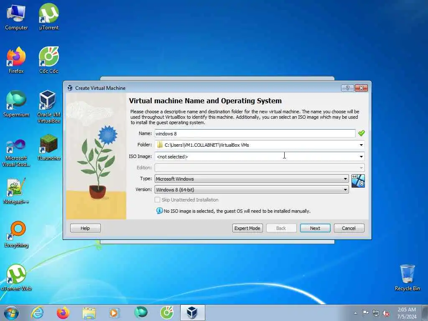
Task: Open network status tray icon
Action: (x=376, y=313)
